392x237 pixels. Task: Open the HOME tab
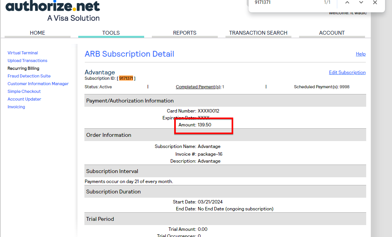point(37,33)
